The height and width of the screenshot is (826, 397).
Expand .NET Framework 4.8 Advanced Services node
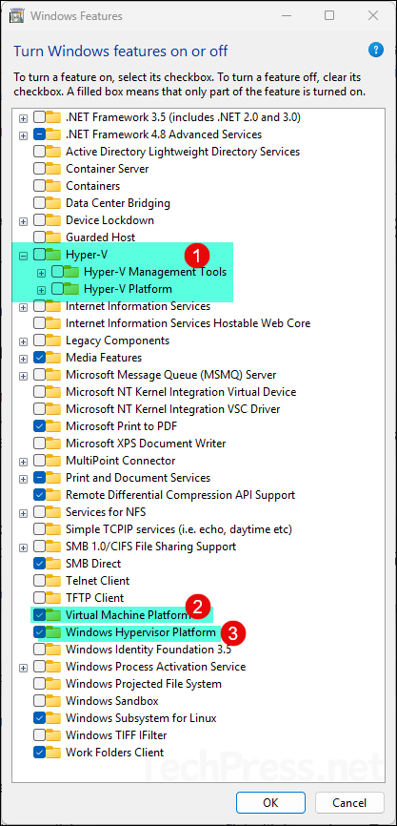click(23, 135)
